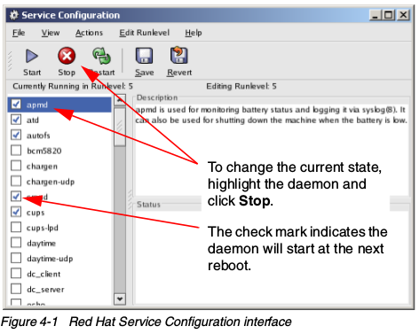Click the scrollbar up arrow in service list
The height and width of the screenshot is (334, 419).
click(x=120, y=100)
